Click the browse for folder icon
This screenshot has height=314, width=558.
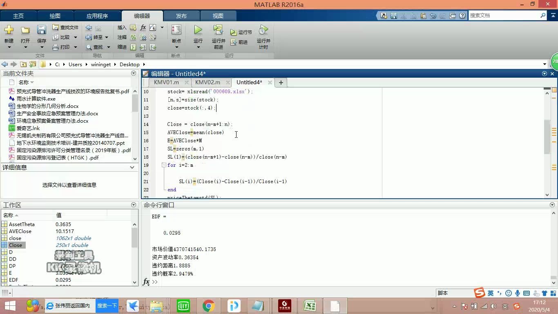point(33,64)
